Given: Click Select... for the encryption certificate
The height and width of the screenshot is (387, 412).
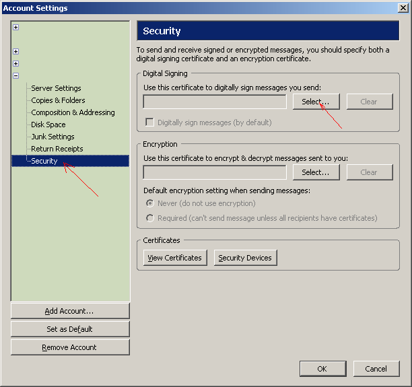Looking at the screenshot, I should [316, 172].
